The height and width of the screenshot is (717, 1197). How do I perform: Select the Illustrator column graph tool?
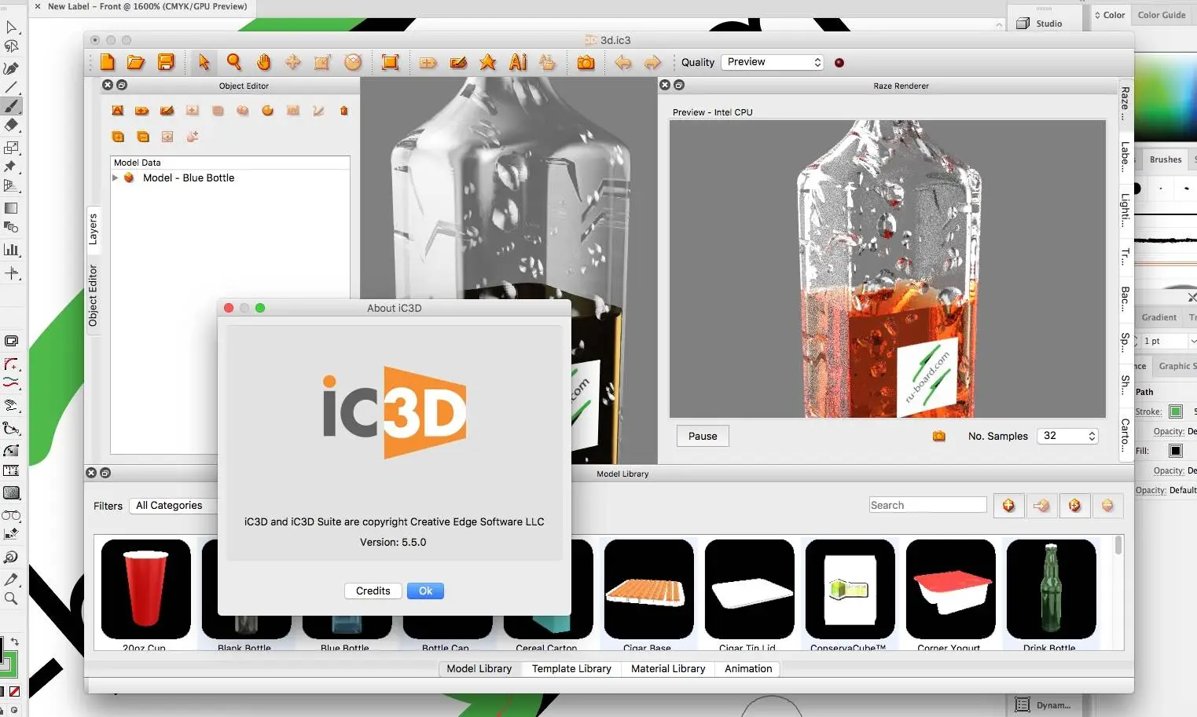click(11, 250)
